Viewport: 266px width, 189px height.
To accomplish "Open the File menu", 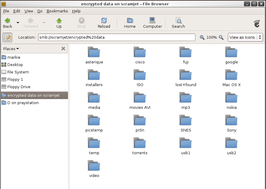I will tap(6, 11).
